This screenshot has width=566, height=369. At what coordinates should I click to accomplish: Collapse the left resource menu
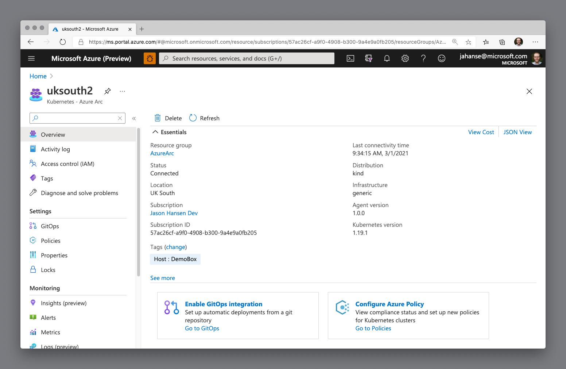click(x=134, y=118)
